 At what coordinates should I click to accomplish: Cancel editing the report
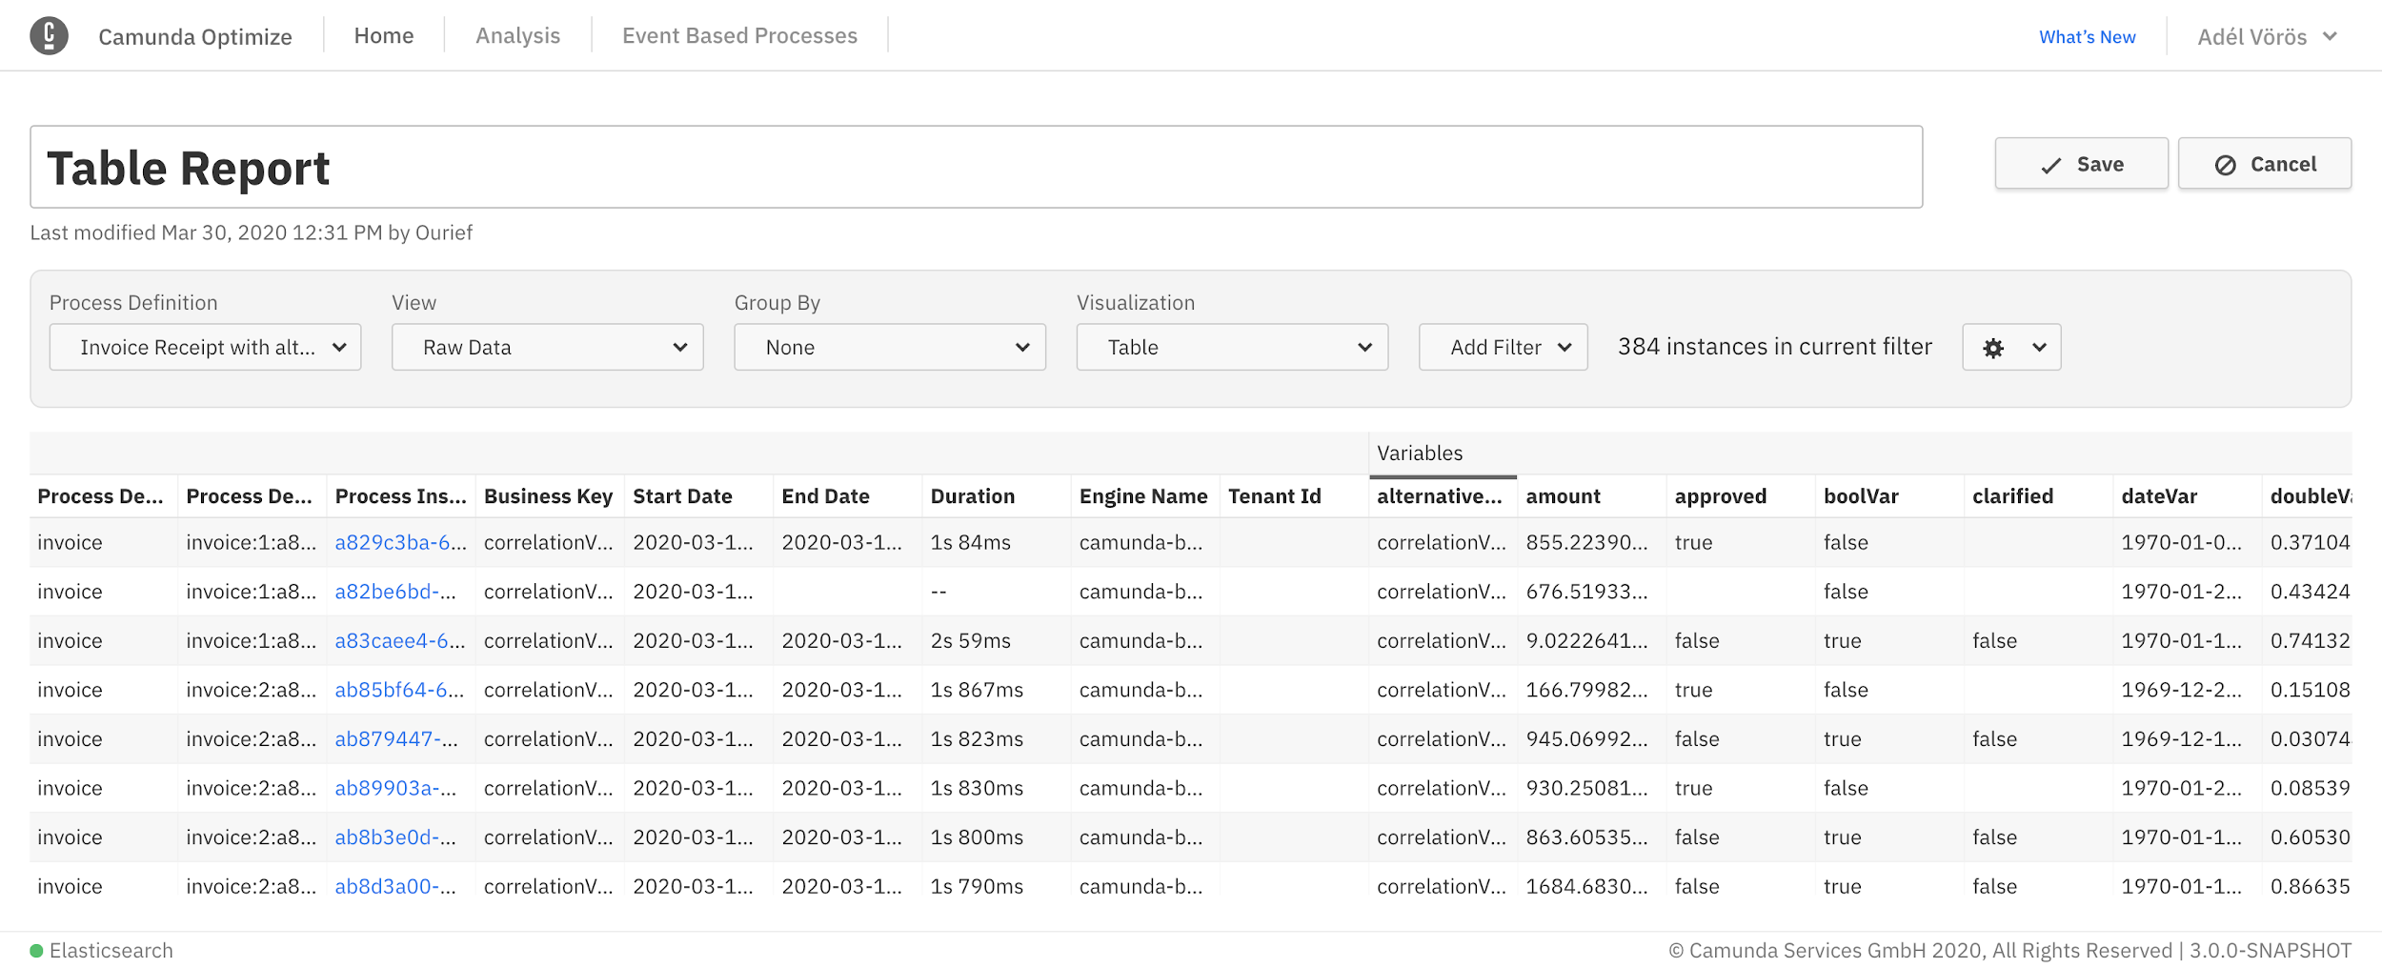click(x=2264, y=165)
